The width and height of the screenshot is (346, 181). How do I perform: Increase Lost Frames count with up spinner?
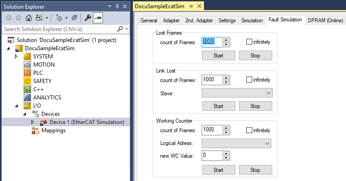[x=226, y=40]
